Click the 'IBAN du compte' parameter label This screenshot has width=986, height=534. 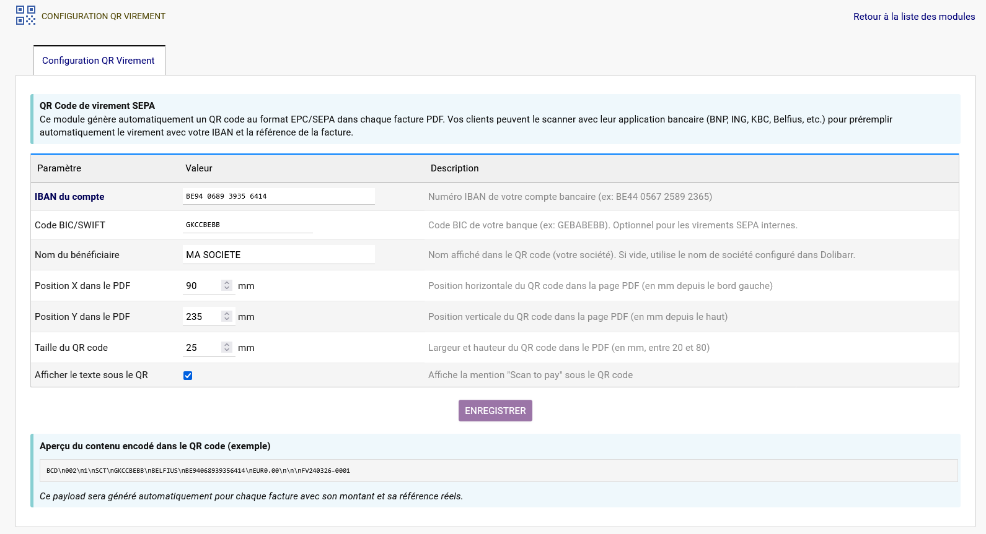click(x=69, y=197)
